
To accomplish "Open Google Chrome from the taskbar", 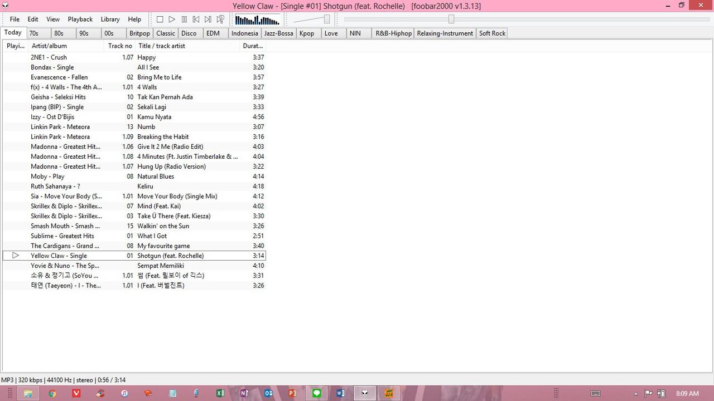I will coord(52,393).
